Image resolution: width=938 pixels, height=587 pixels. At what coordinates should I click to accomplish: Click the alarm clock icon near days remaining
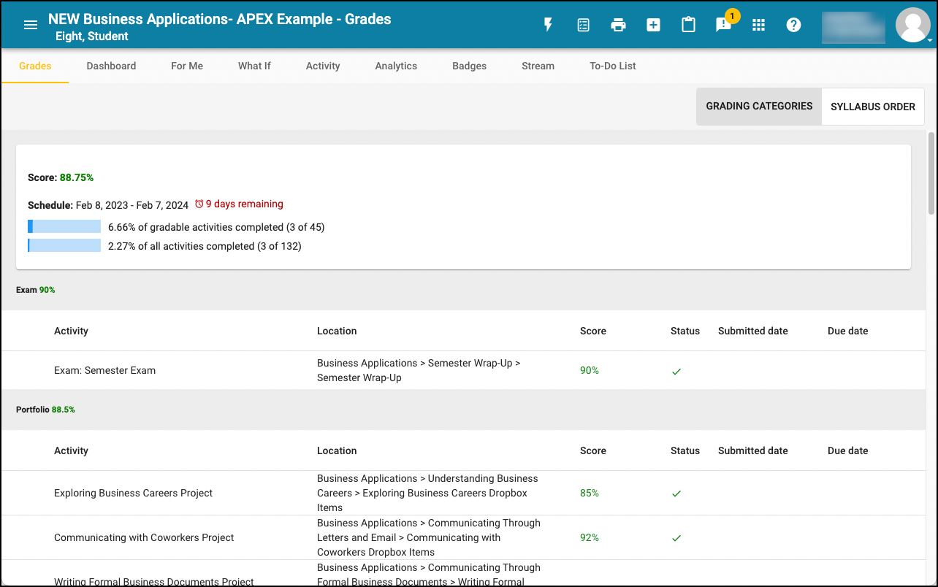click(x=199, y=204)
